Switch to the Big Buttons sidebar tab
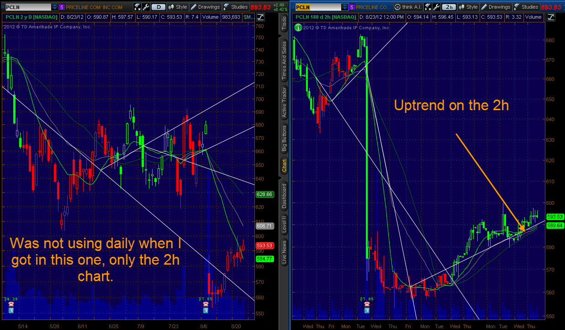 pyautogui.click(x=284, y=138)
